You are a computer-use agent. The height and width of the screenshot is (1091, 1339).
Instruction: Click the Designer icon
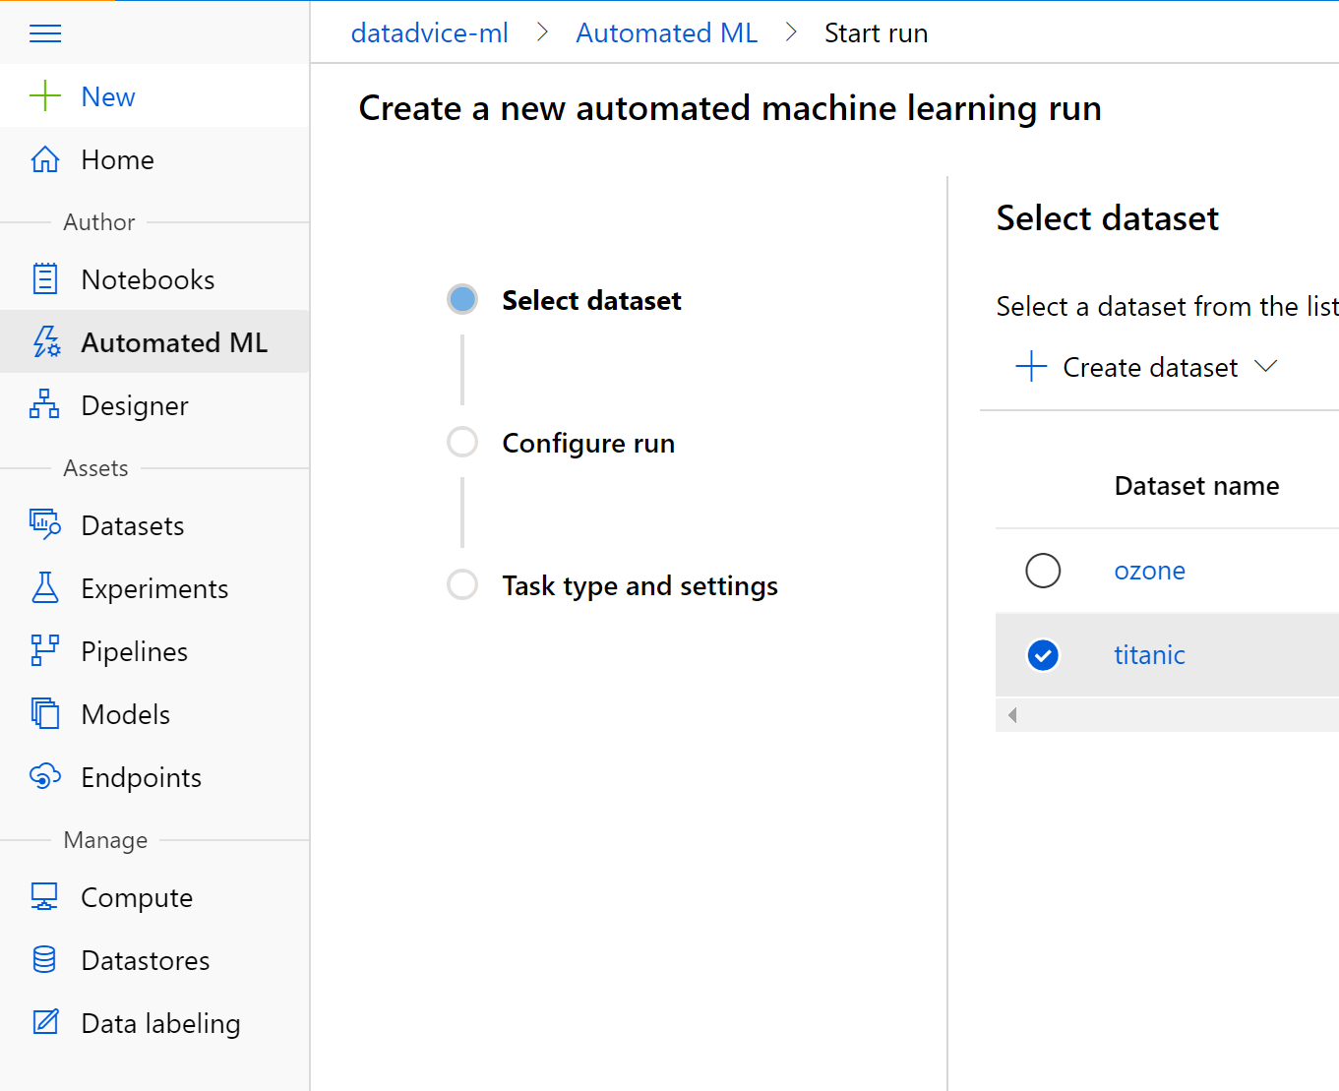pos(44,404)
